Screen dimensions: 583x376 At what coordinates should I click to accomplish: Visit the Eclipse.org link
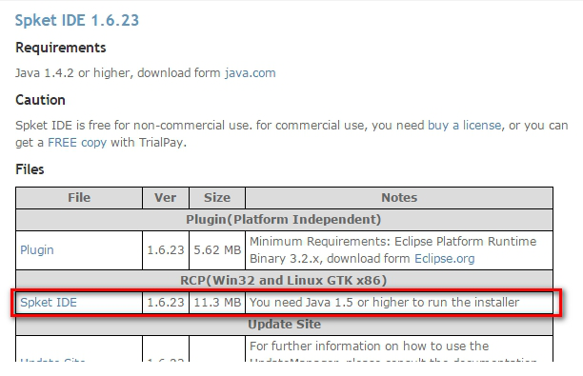point(444,259)
